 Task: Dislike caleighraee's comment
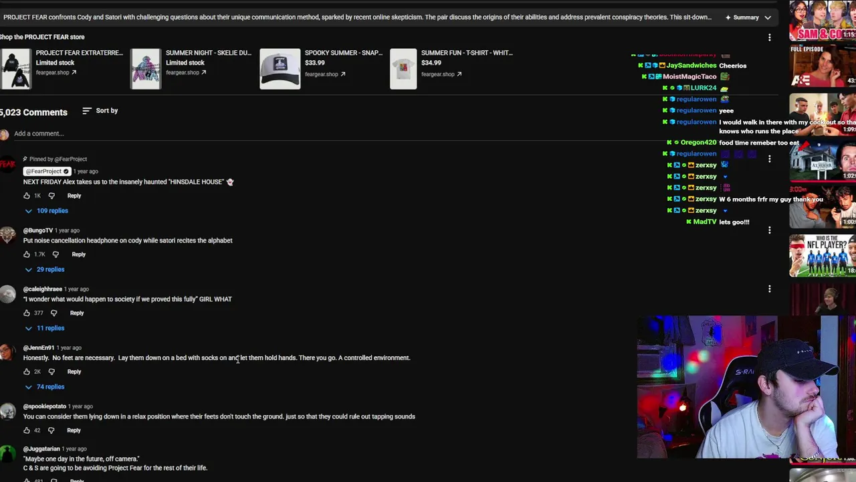pyautogui.click(x=54, y=313)
